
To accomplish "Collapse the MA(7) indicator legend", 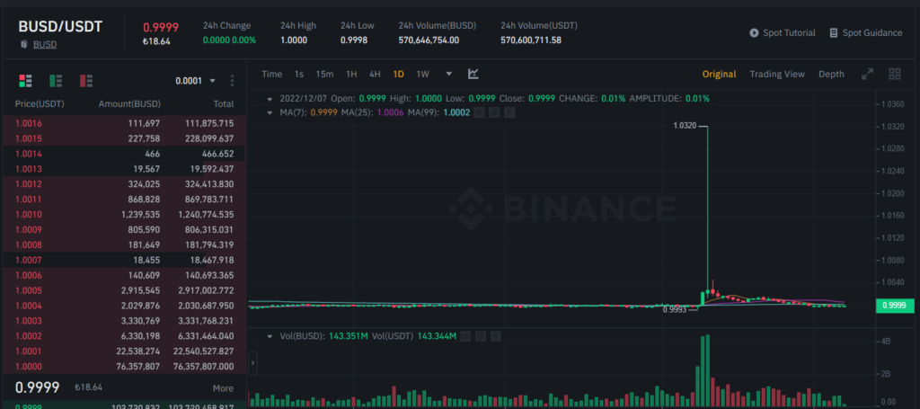I will click(270, 112).
